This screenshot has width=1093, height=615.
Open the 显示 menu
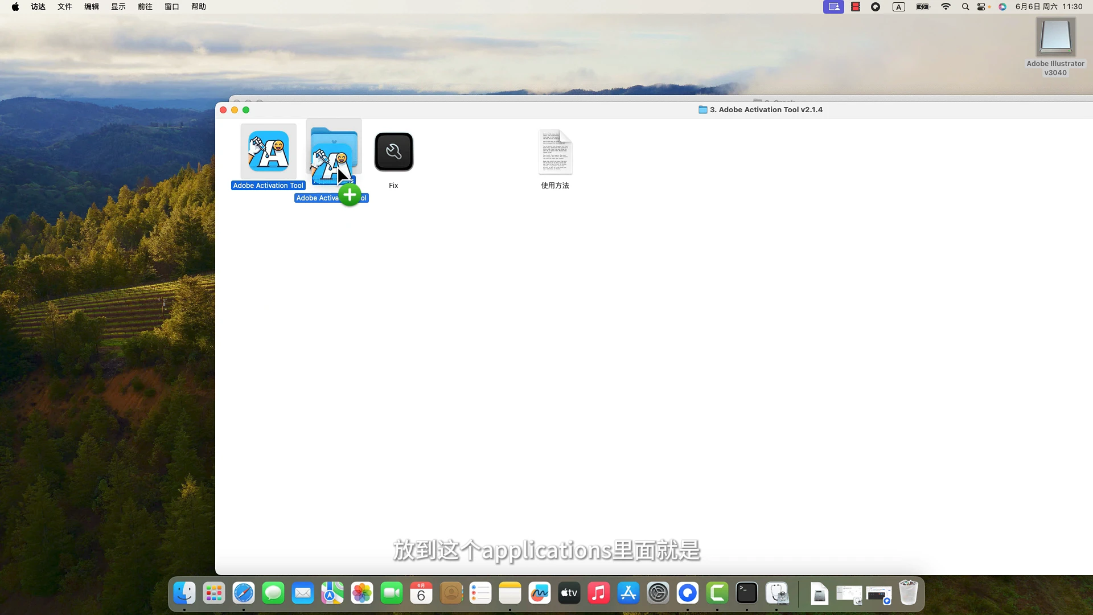pyautogui.click(x=118, y=7)
